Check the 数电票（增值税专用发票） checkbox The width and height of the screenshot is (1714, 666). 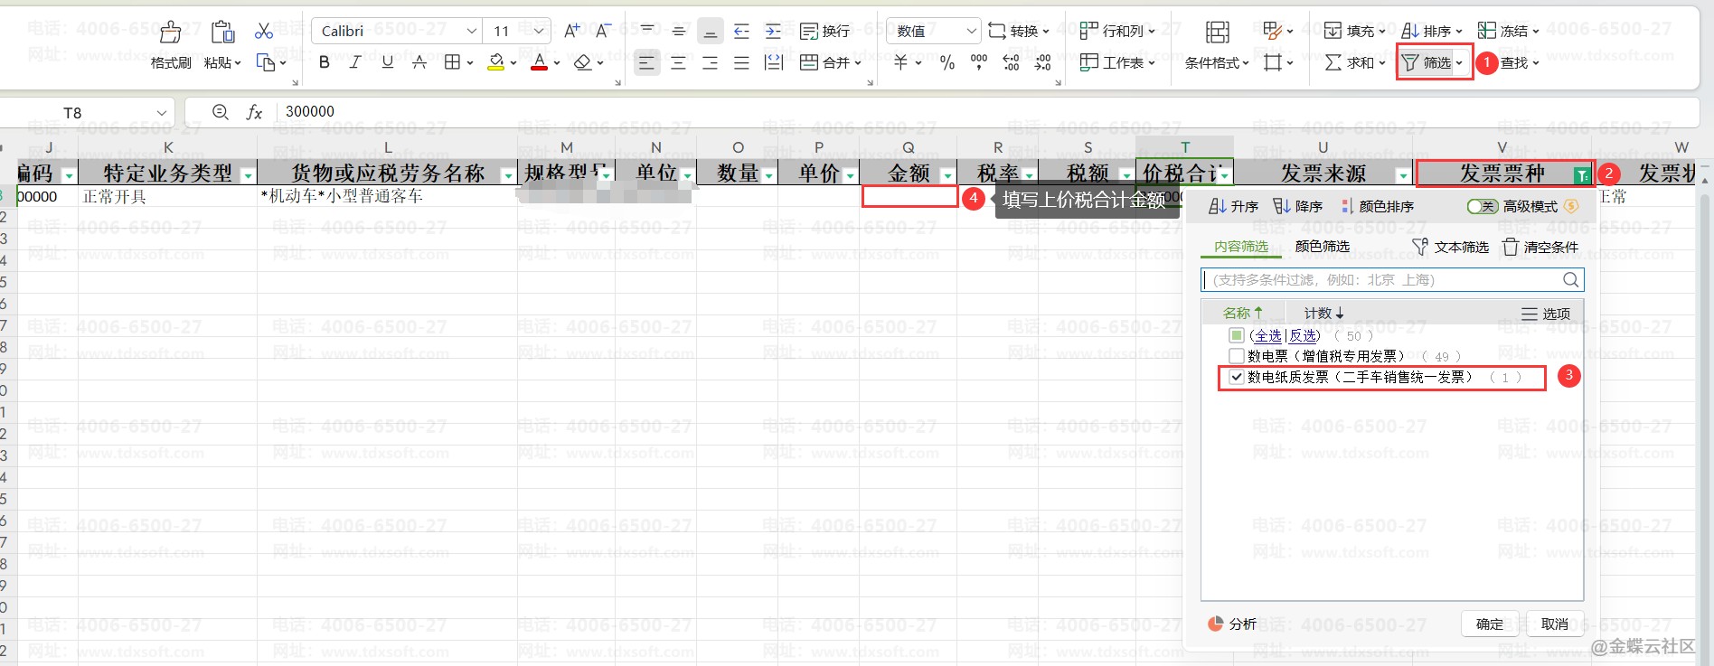pos(1237,356)
